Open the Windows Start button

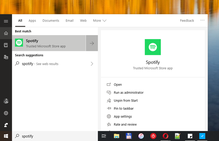(x=6, y=136)
